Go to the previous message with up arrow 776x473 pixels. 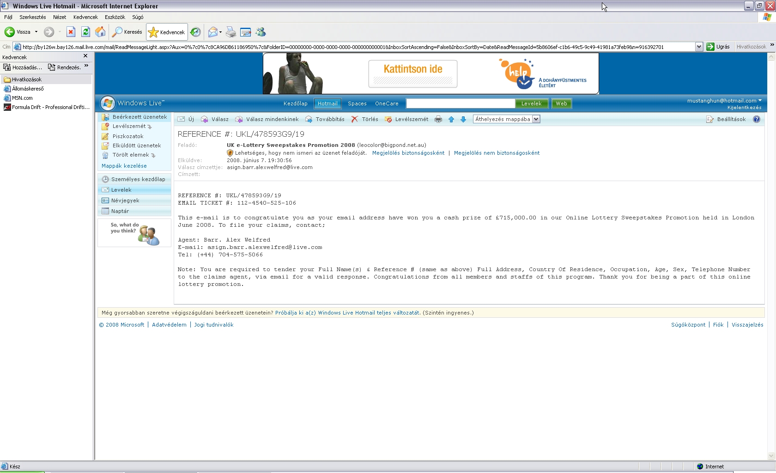pos(451,119)
